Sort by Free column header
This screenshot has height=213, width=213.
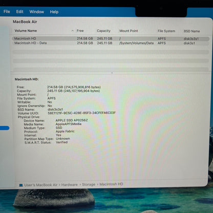pos(80,31)
